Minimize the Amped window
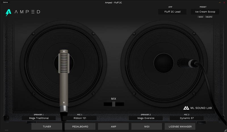The image size is (227, 132). [x=220, y=3]
